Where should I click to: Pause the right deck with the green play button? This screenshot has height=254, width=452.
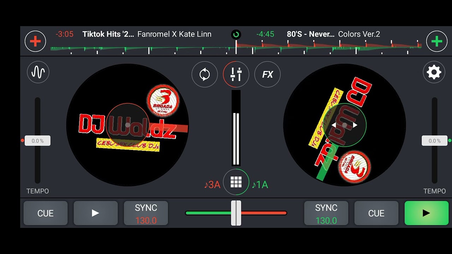427,213
